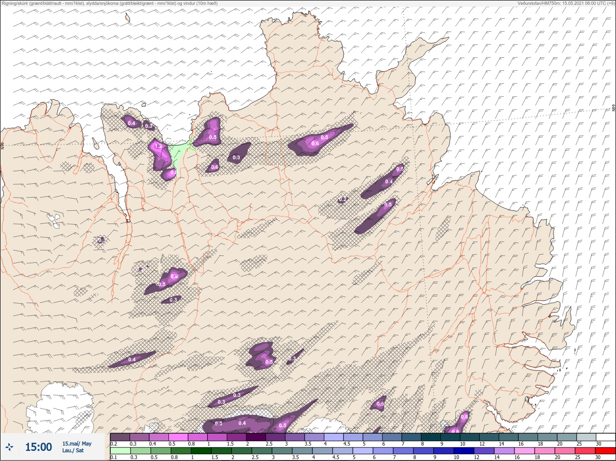Click the map title 'Rigning/skúrir' header text

pyautogui.click(x=14, y=3)
